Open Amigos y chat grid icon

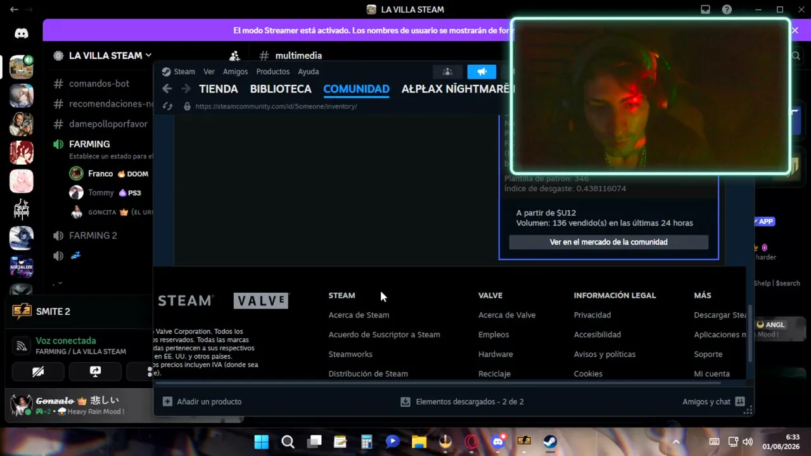click(740, 402)
